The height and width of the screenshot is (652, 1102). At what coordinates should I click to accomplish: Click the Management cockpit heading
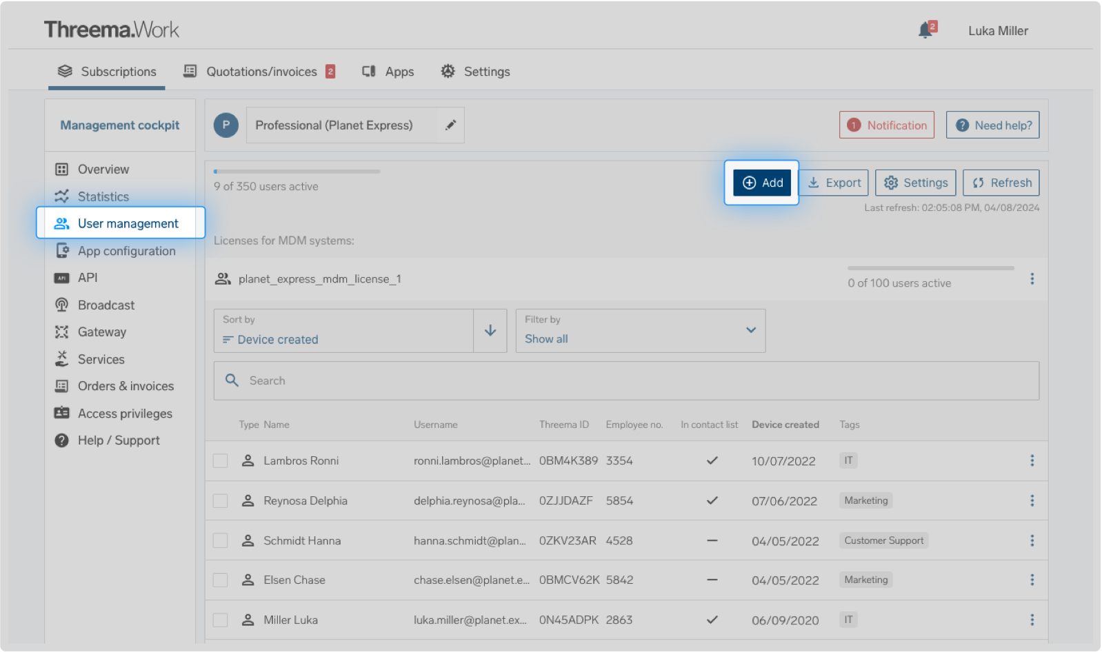point(120,125)
